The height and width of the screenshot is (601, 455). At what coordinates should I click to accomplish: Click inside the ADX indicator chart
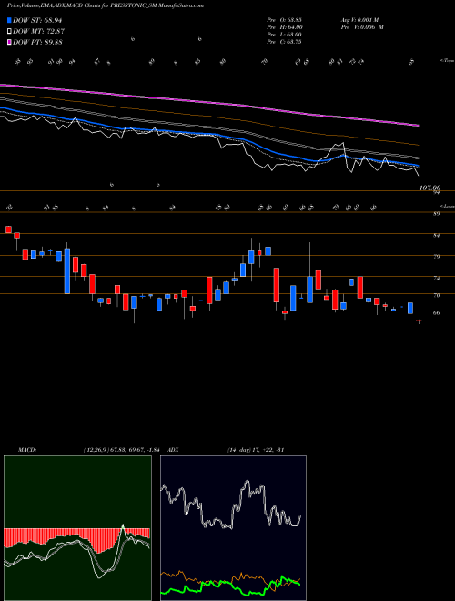point(233,528)
